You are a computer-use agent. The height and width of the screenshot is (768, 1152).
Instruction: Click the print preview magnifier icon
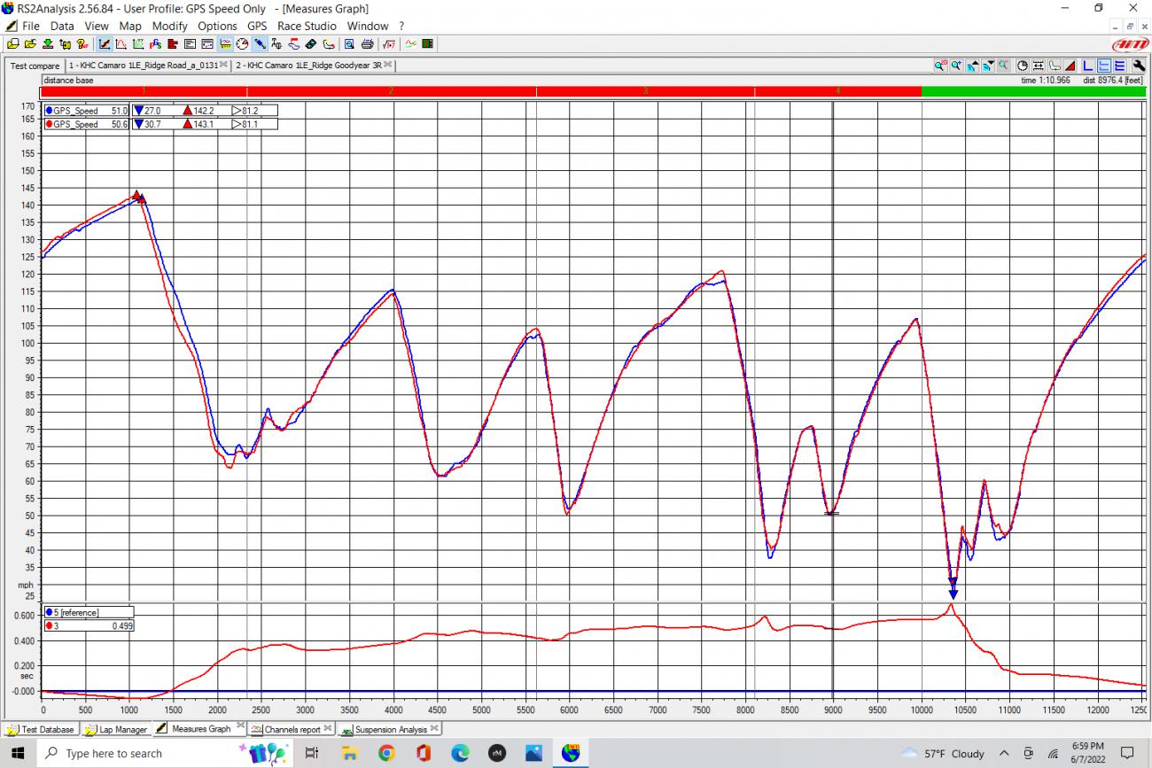click(349, 43)
